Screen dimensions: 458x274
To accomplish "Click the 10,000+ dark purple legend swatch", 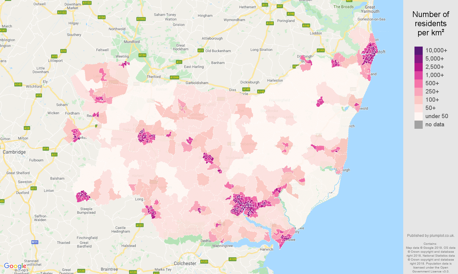I will click(418, 51).
